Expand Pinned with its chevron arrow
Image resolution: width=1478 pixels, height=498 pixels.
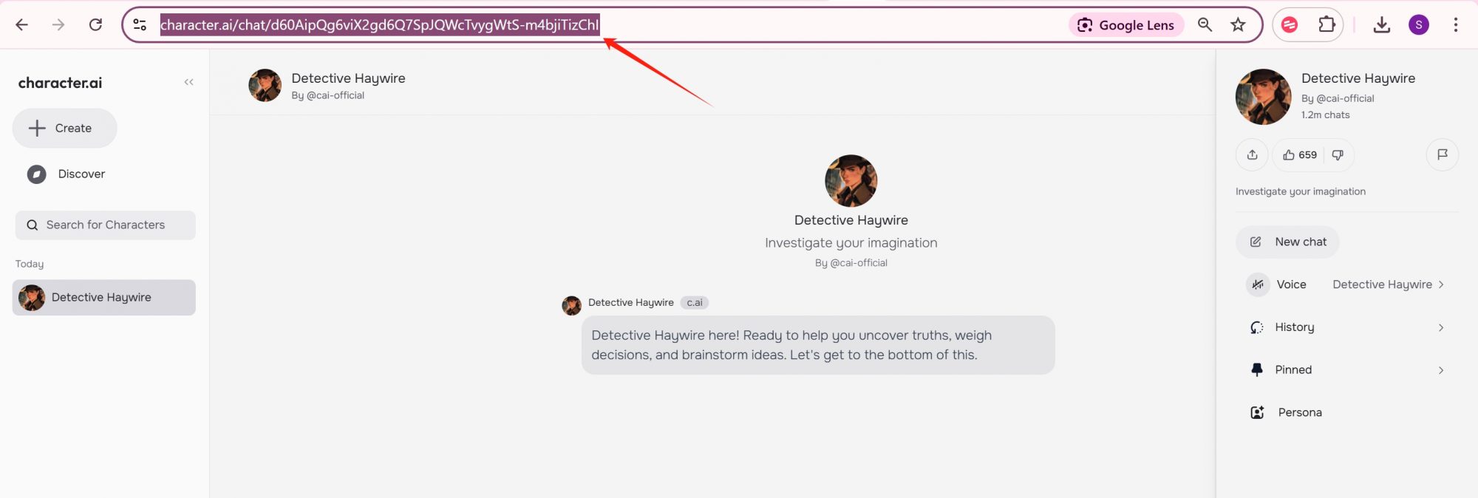tap(1440, 370)
